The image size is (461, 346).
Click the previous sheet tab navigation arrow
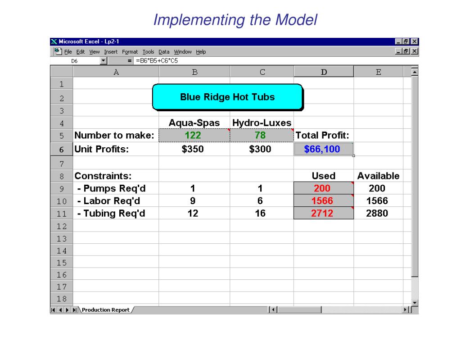coord(60,310)
